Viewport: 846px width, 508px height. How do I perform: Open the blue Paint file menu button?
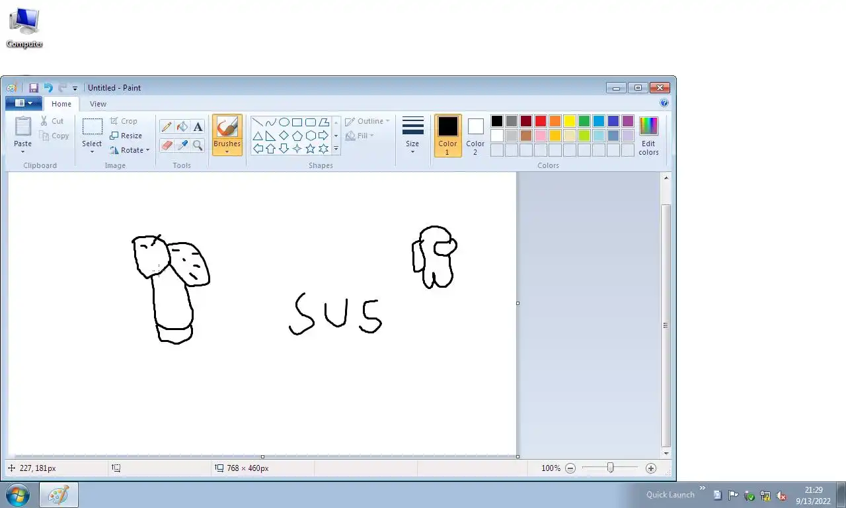(24, 103)
